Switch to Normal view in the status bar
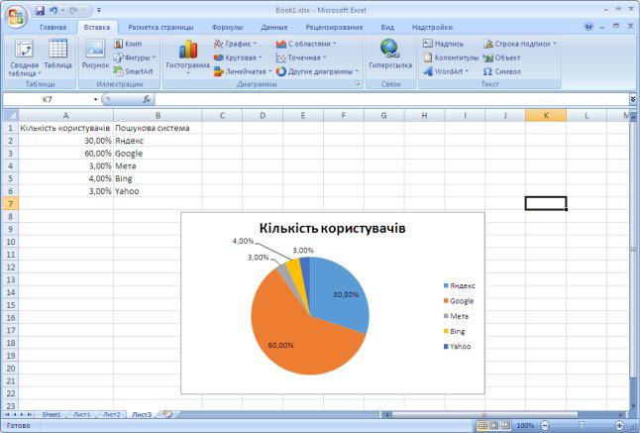The width and height of the screenshot is (640, 433). 482,426
